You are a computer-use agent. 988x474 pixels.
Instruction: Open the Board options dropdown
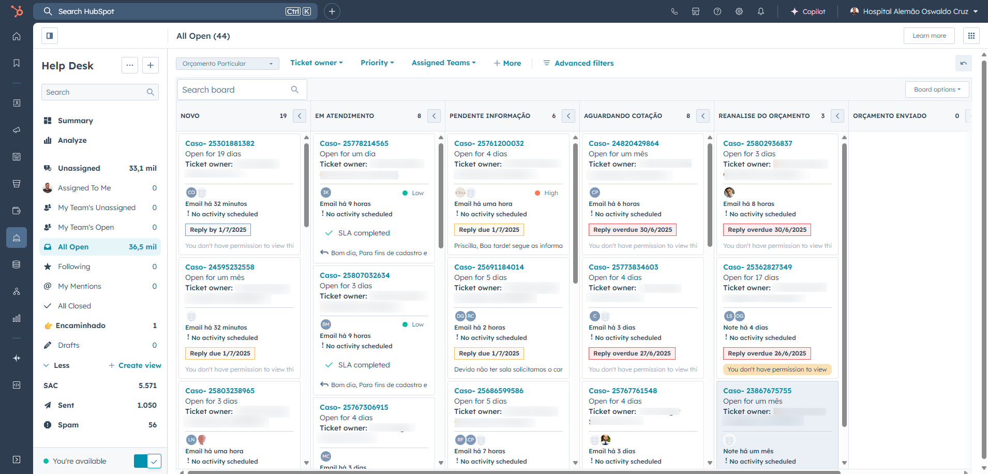click(937, 90)
